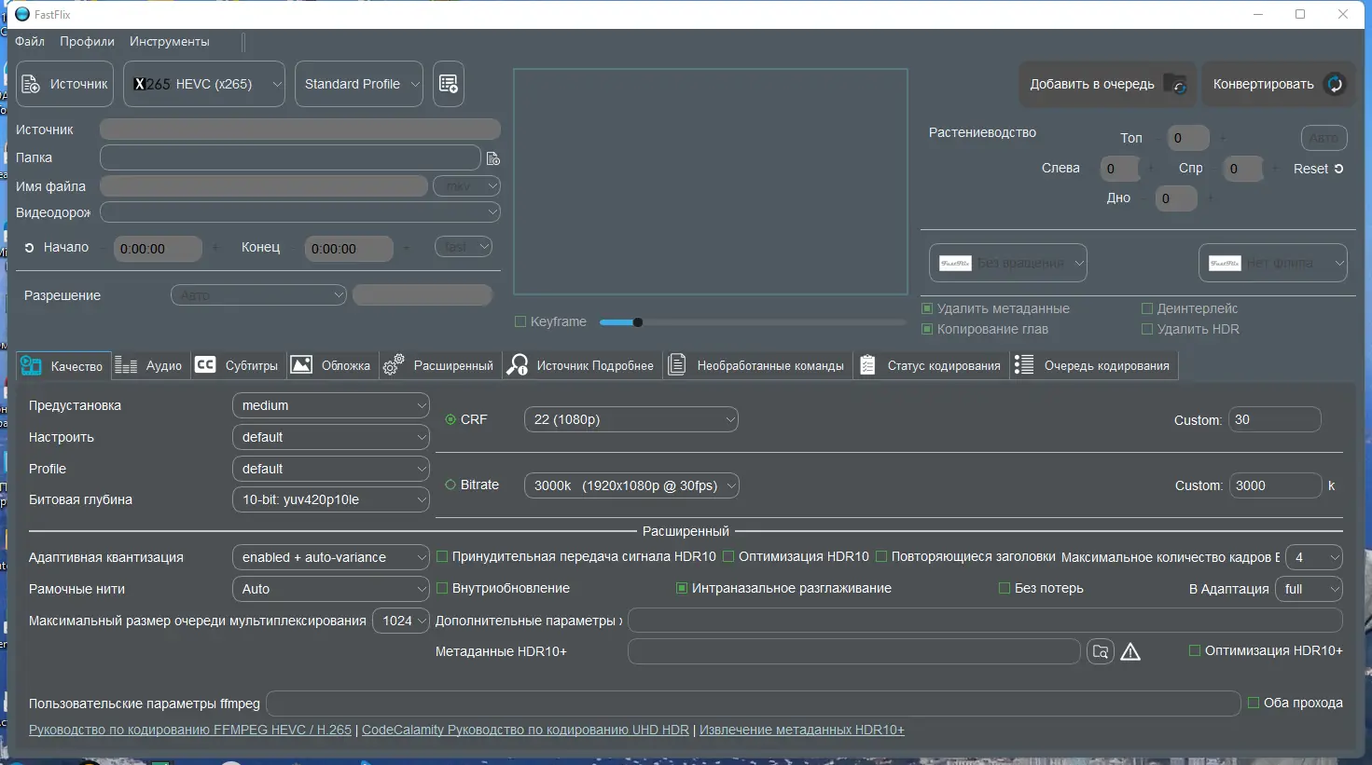
Task: Click Добавить в очередь button
Action: point(1108,84)
